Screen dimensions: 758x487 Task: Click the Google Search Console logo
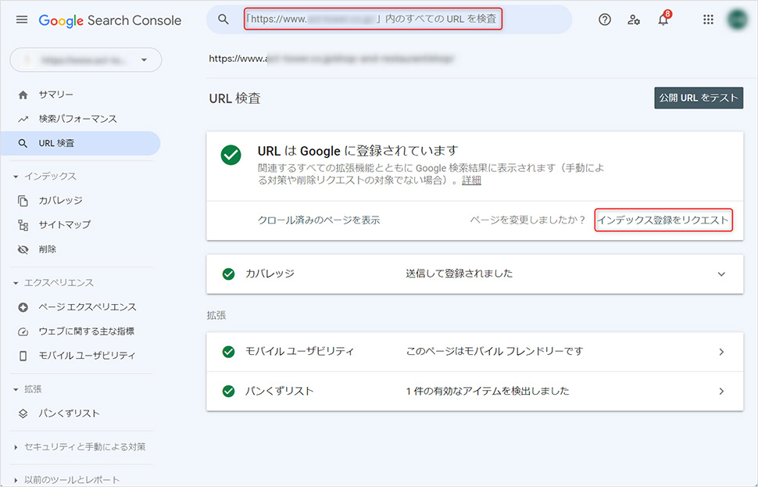[x=110, y=20]
